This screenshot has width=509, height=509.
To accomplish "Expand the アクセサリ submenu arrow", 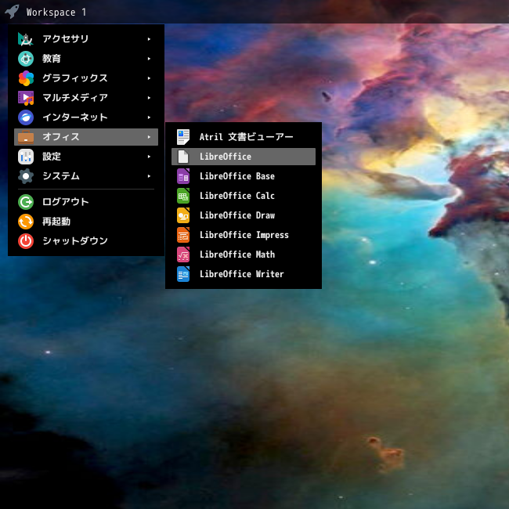I will click(149, 39).
